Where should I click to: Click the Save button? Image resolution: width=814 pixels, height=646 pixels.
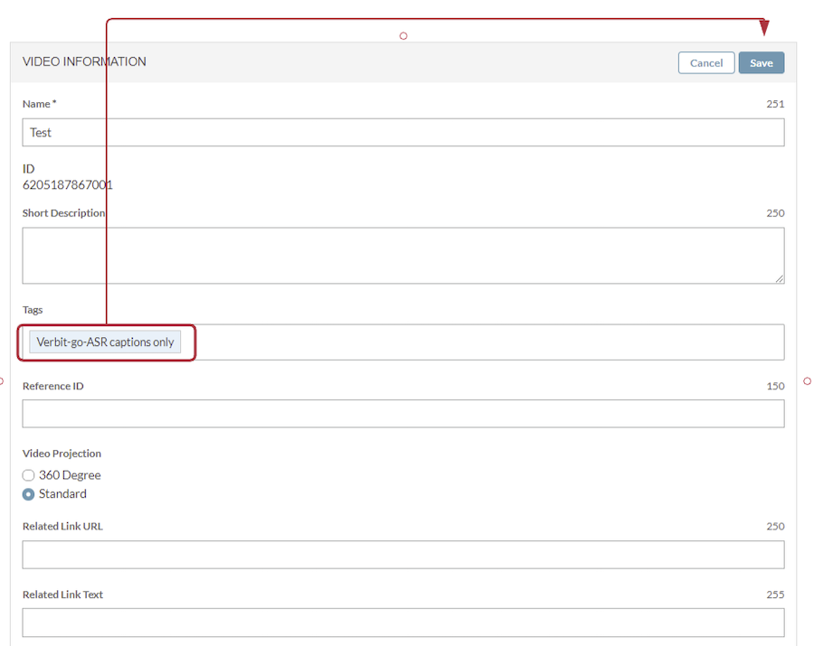coord(761,63)
